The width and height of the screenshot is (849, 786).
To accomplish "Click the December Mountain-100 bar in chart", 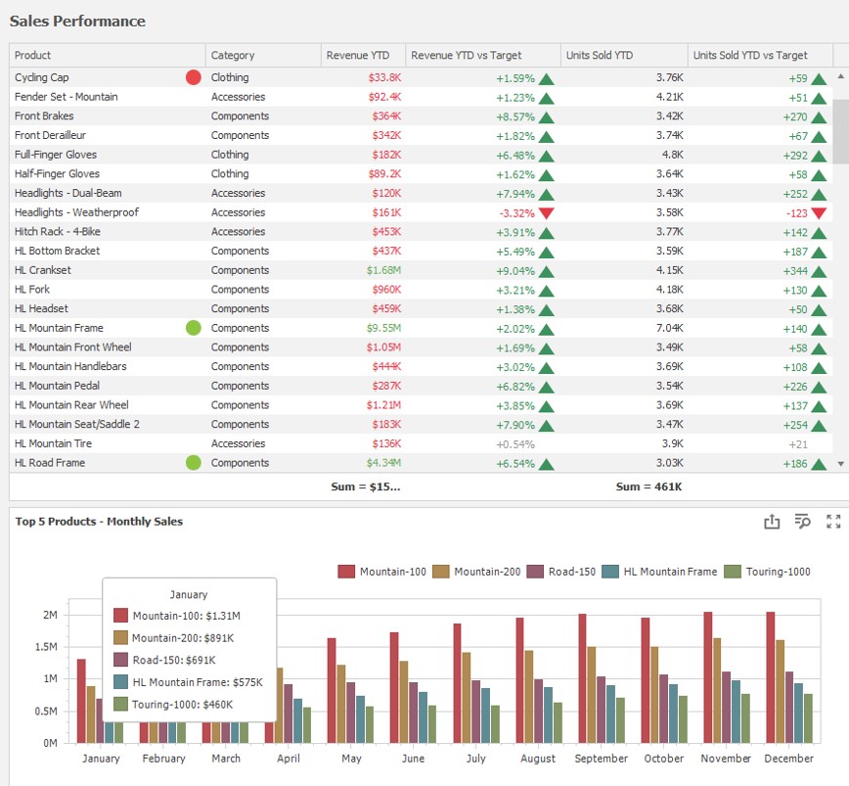I will tap(771, 677).
